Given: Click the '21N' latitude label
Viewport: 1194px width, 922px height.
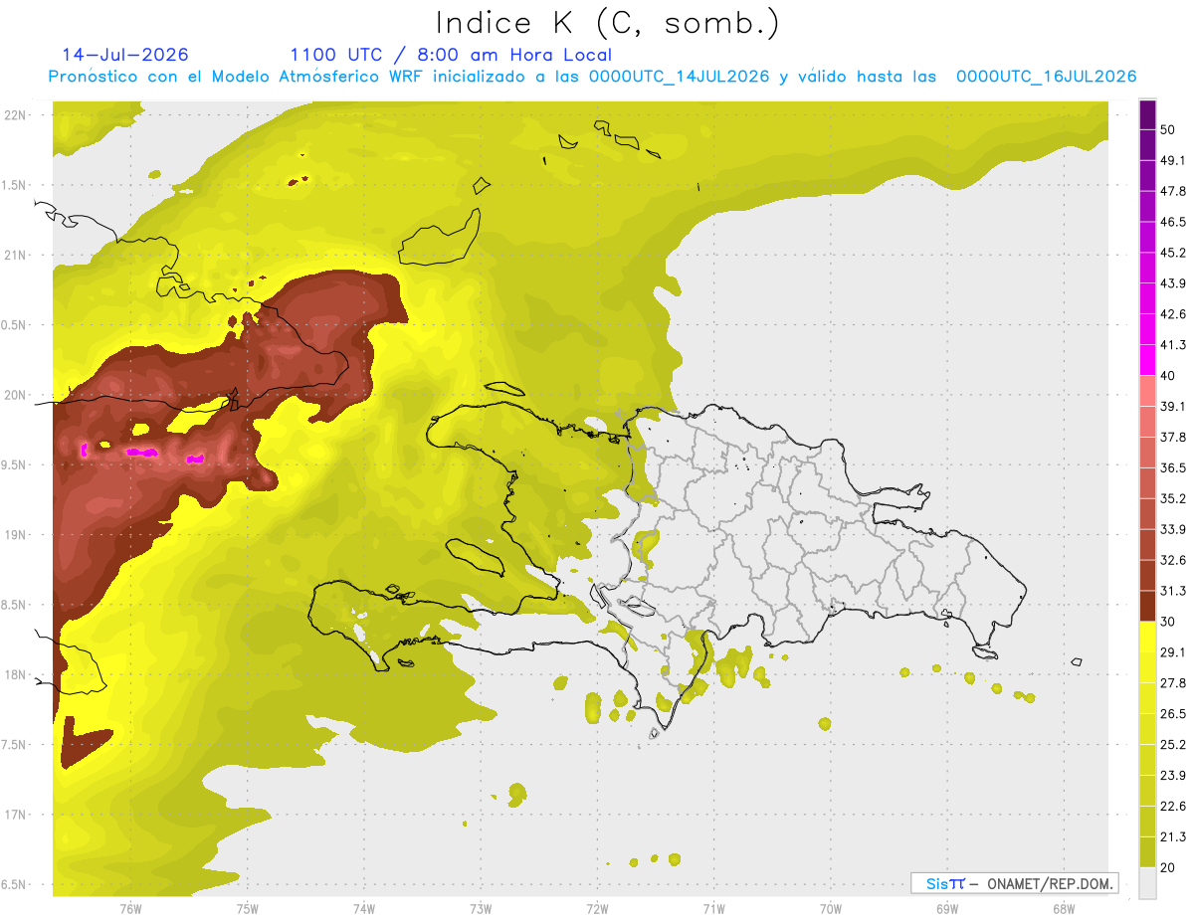Looking at the screenshot, I should pos(16,256).
